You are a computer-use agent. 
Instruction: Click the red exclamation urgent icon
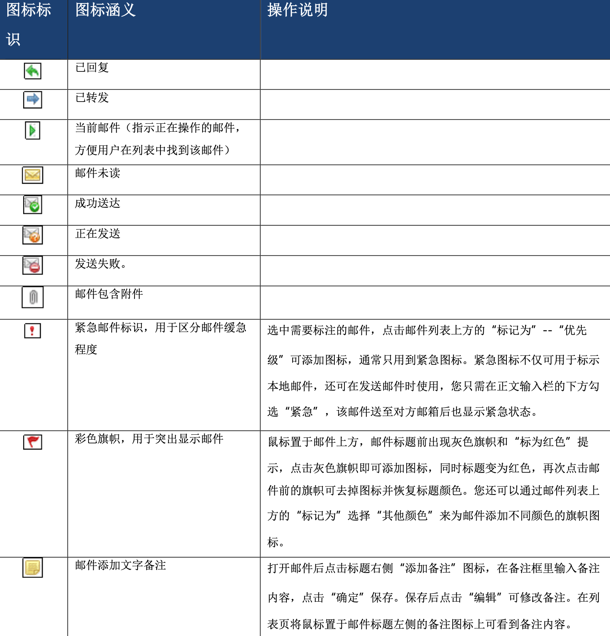click(x=32, y=331)
